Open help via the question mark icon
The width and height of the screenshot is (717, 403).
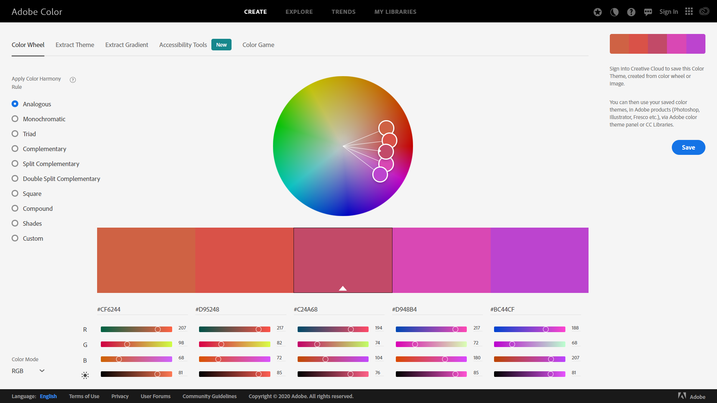pyautogui.click(x=631, y=12)
